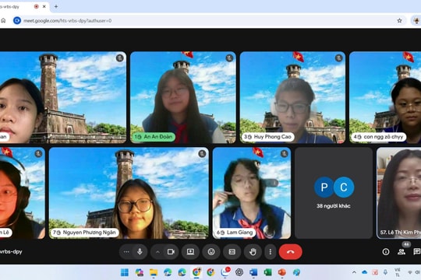This screenshot has height=280, width=421.
Task: Show the participants people panel
Action: 402,251
